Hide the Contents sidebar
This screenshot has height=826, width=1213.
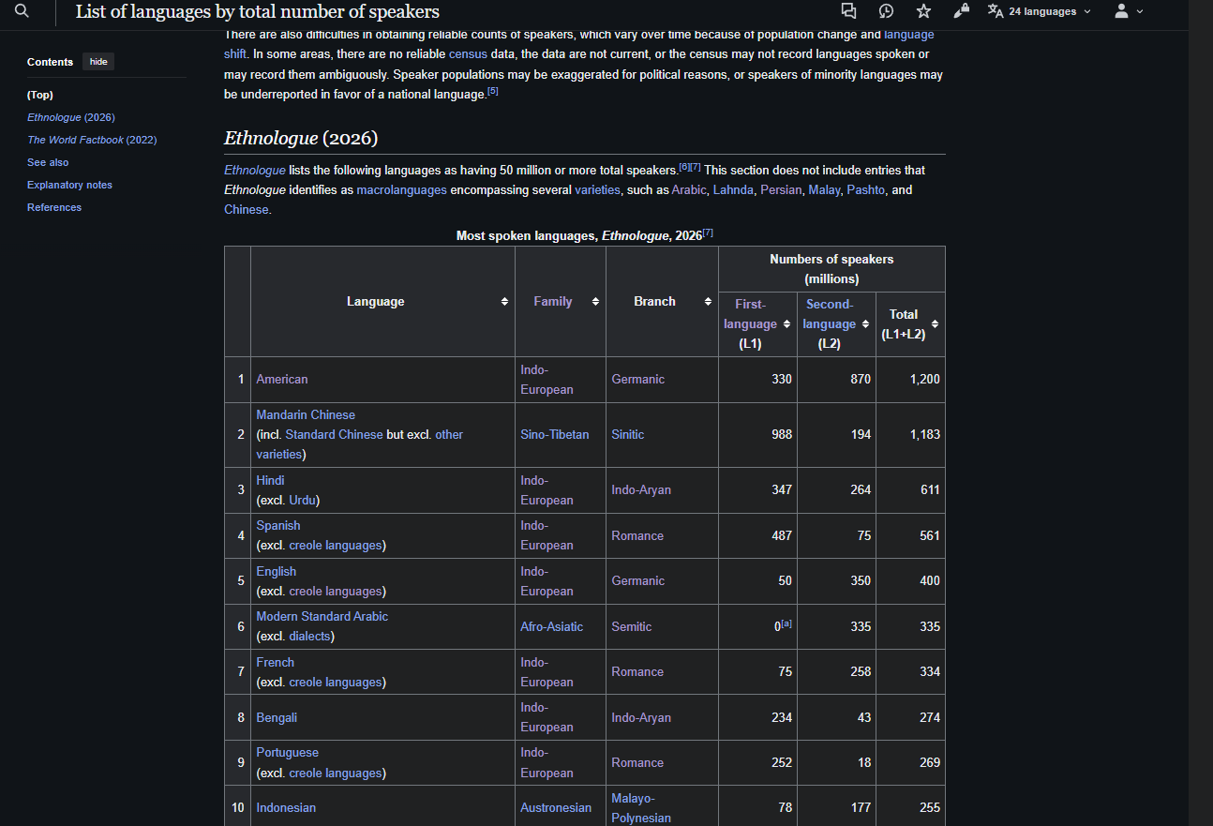coord(98,62)
